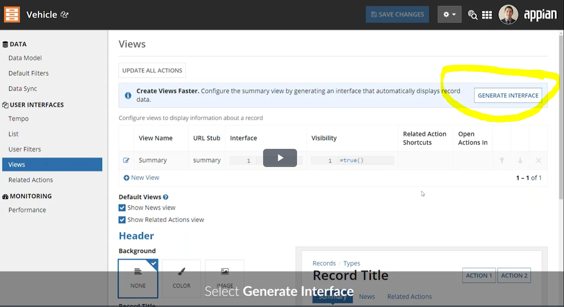Select the Image background option
The image size is (564, 307).
pos(225,278)
